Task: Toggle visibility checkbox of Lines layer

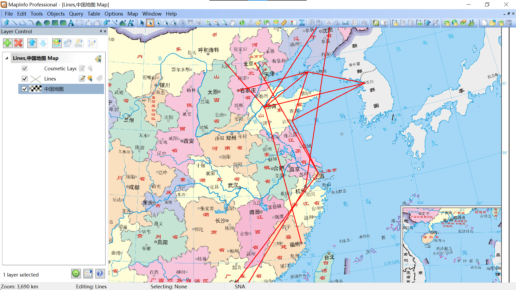Action: coord(24,79)
